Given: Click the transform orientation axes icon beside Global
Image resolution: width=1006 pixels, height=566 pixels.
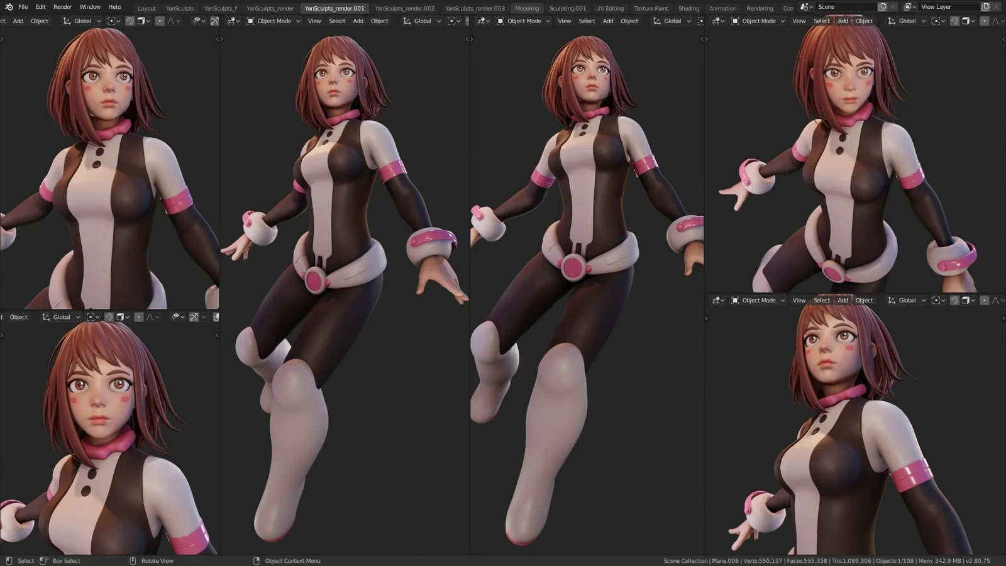Looking at the screenshot, I should pos(67,21).
